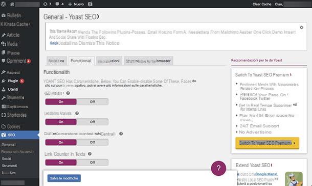Open the site home icon

(x=12, y=4)
